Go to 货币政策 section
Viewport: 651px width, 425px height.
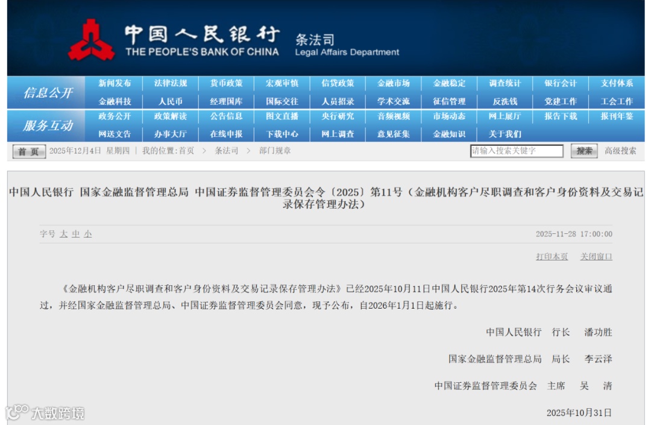click(226, 83)
